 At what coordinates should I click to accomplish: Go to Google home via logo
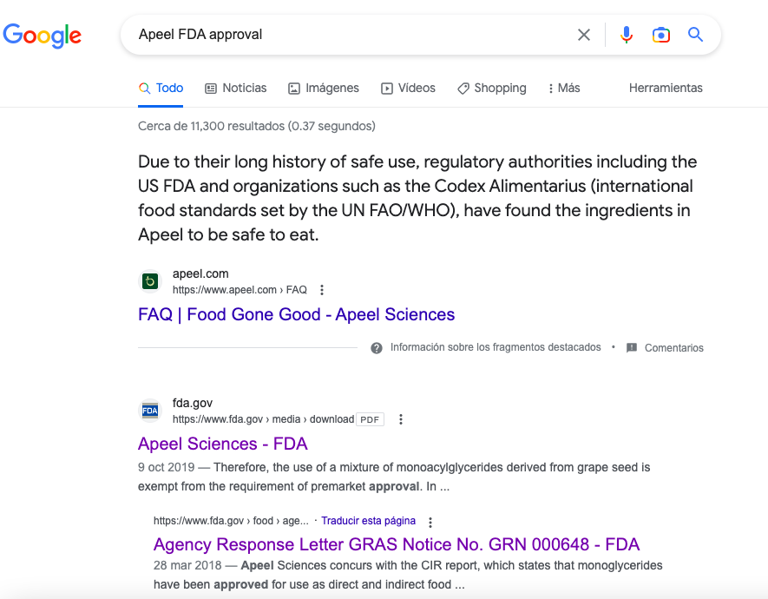[43, 36]
